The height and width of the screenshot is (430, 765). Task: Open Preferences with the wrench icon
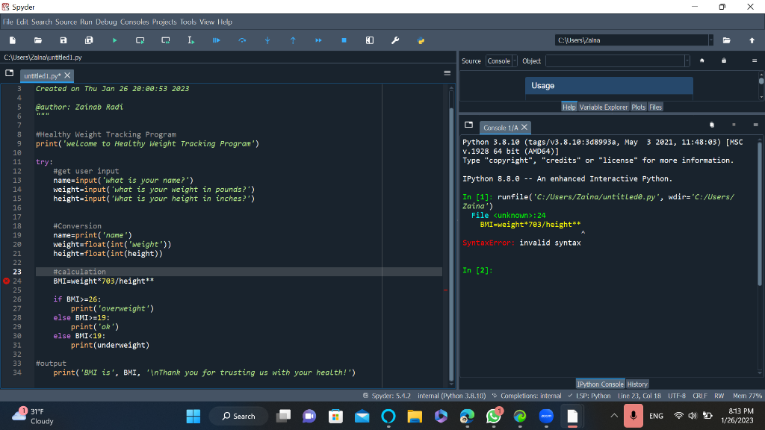coord(395,40)
